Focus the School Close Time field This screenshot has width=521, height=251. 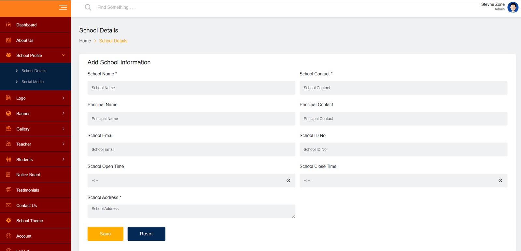403,181
